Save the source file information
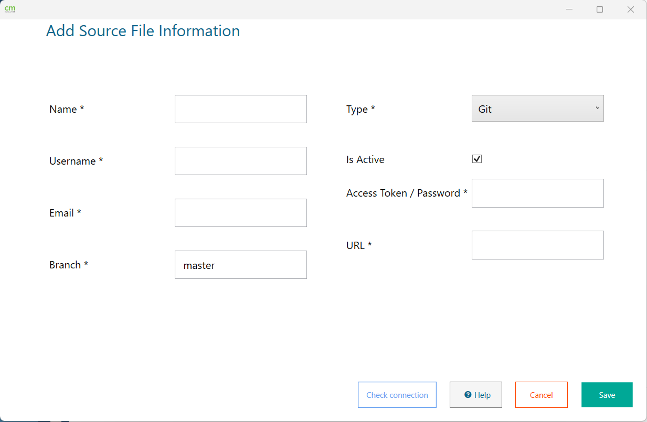The width and height of the screenshot is (647, 422). coord(607,395)
